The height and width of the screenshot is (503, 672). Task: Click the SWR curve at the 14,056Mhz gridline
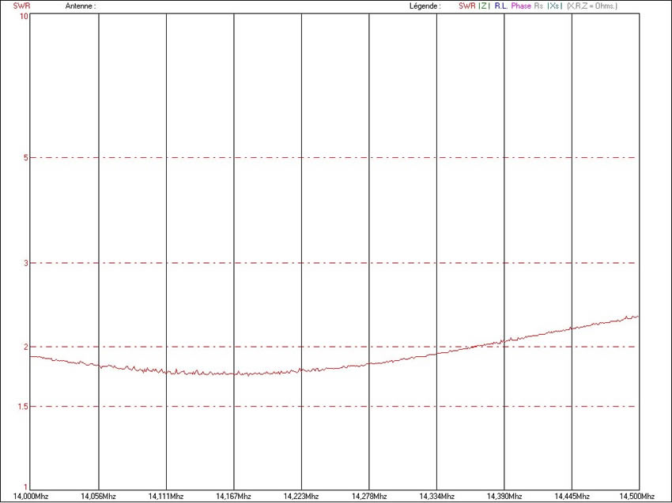coord(99,366)
